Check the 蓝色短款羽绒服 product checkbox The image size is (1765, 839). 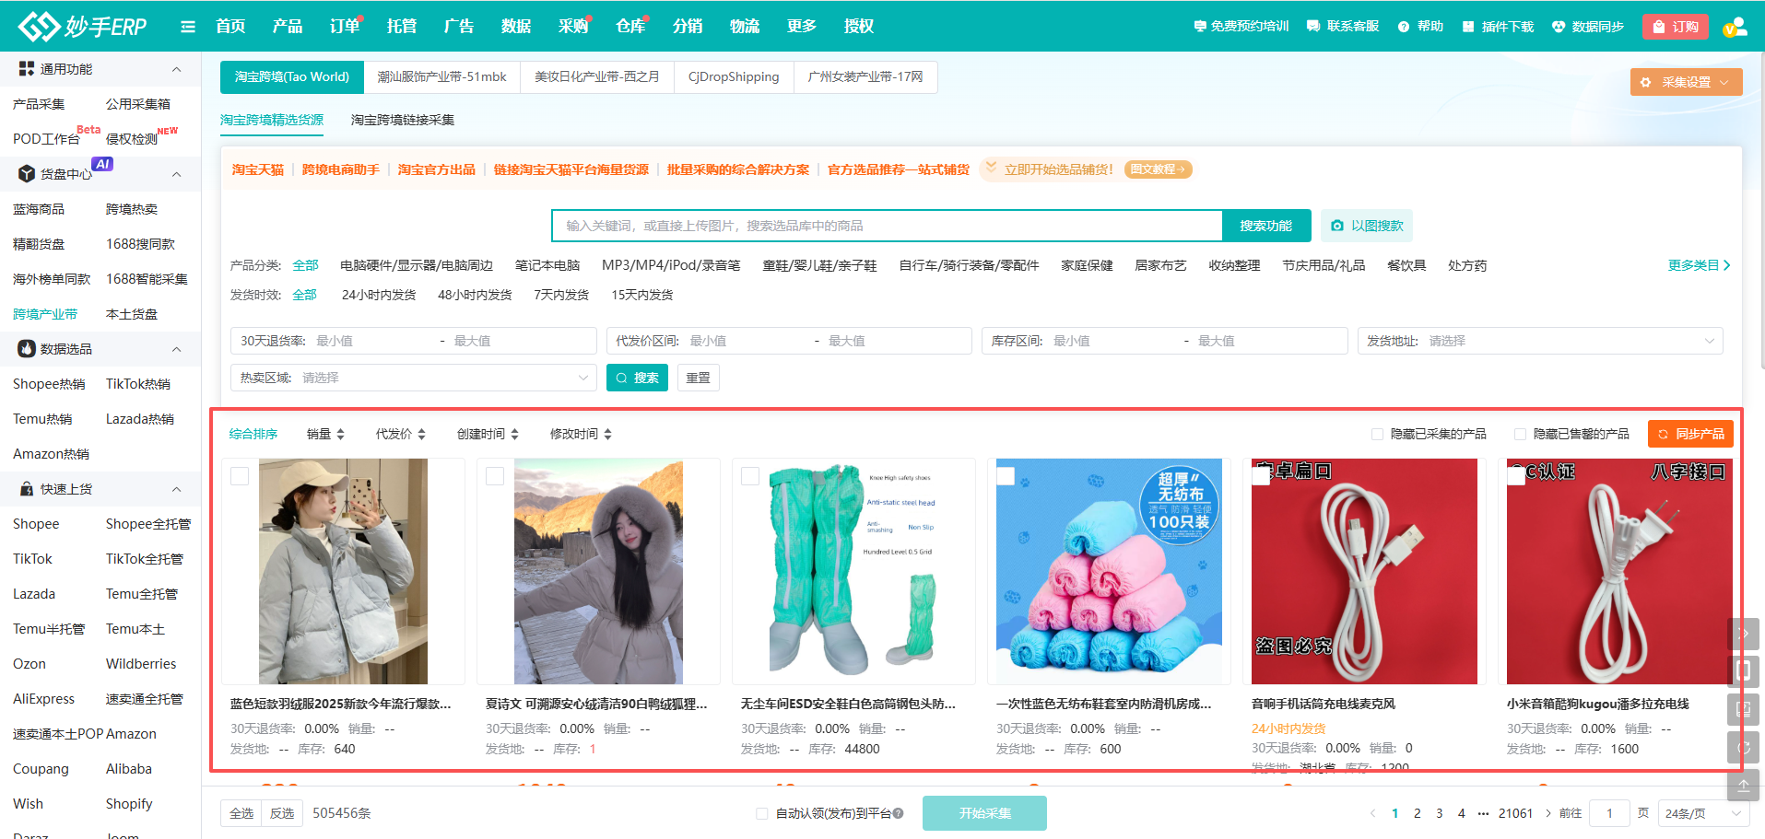click(x=240, y=476)
